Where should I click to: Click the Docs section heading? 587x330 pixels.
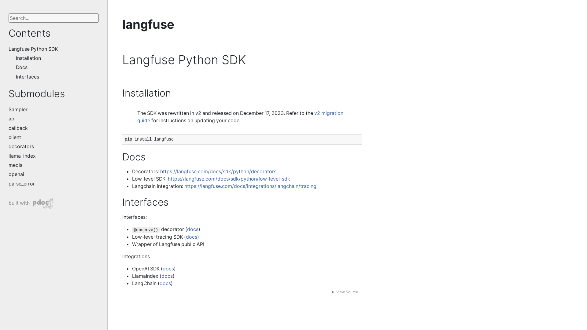[x=134, y=157]
